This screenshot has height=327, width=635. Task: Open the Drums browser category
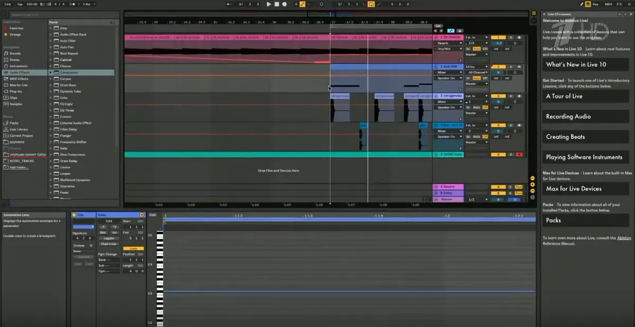click(x=15, y=60)
